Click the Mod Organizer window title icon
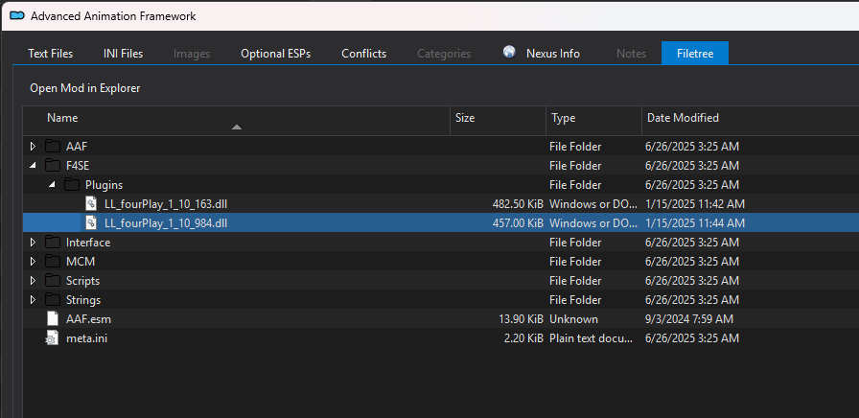The width and height of the screenshot is (859, 418). [x=17, y=16]
